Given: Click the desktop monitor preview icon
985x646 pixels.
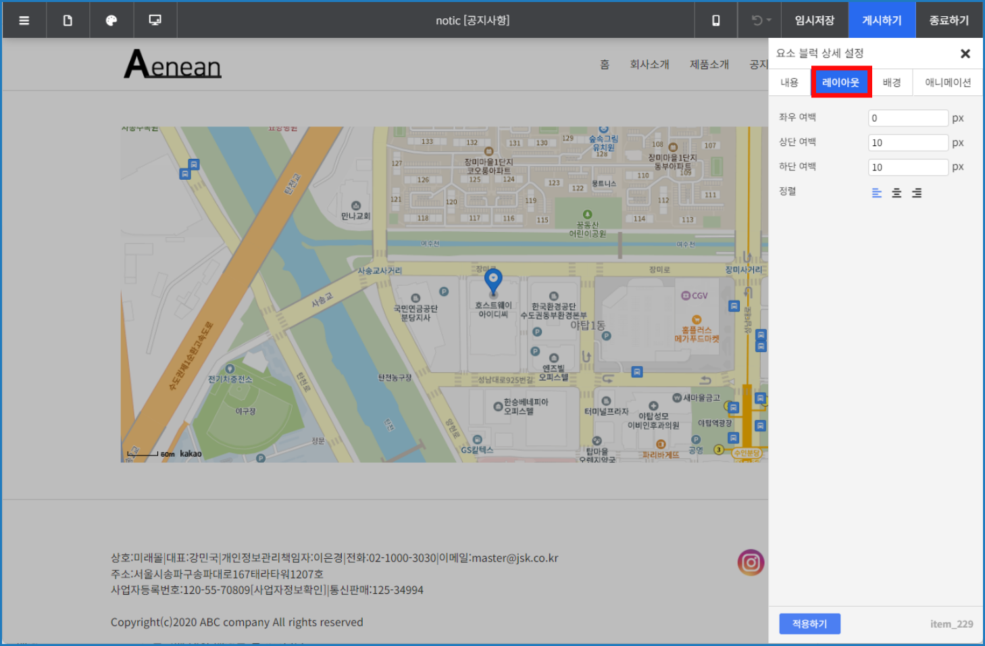Looking at the screenshot, I should (155, 20).
